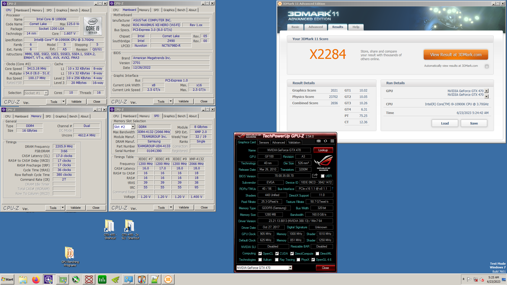
Task: Open the Help tab in 3DMark 11
Action: 356,27
